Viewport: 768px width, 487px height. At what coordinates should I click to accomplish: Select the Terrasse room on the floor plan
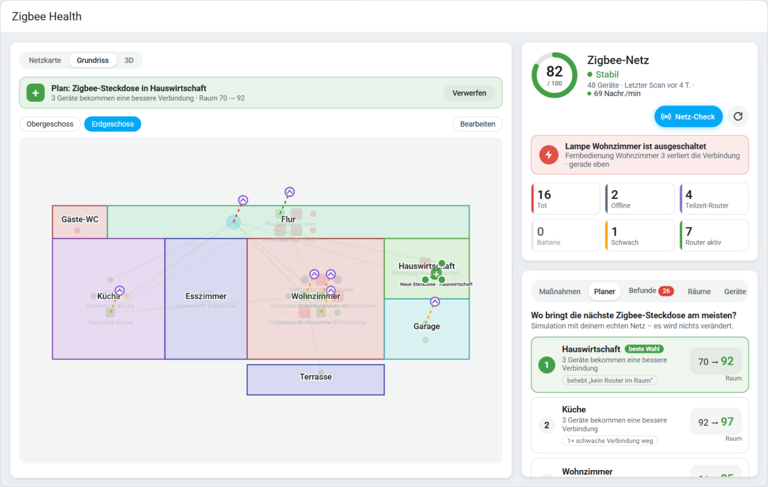click(x=315, y=379)
